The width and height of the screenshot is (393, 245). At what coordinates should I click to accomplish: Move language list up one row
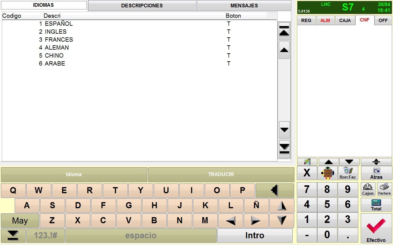click(x=284, y=50)
